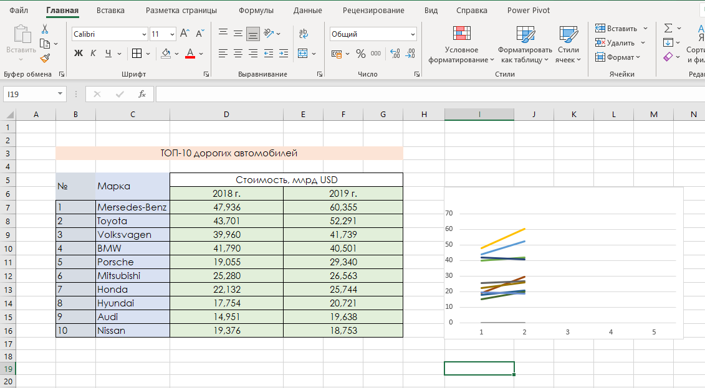Toggle Center horizontal alignment
This screenshot has width=705, height=388.
pos(238,54)
